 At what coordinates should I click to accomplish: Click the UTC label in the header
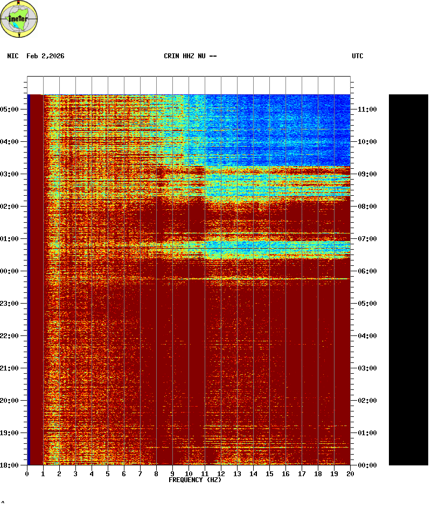coord(358,56)
